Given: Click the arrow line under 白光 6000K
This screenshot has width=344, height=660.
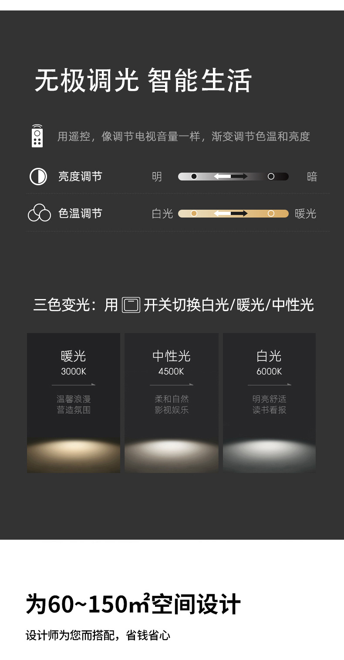Looking at the screenshot, I should point(270,384).
